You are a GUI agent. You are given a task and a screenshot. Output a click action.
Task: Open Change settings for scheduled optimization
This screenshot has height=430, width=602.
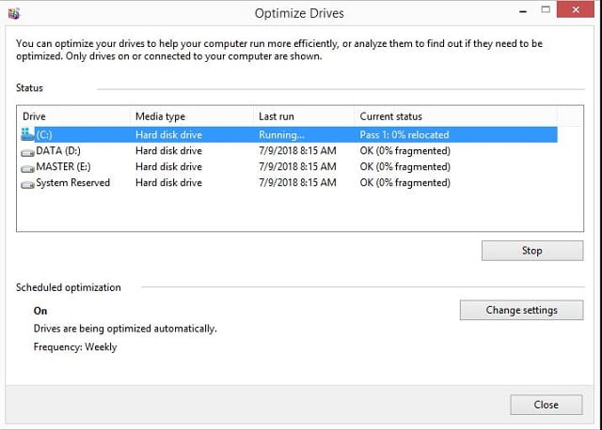tap(521, 310)
